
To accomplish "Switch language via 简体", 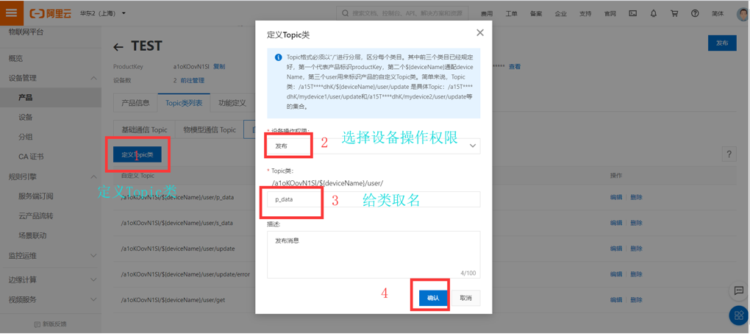I will pos(718,13).
